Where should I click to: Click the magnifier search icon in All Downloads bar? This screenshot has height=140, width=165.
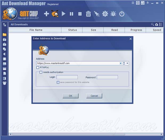[152, 24]
